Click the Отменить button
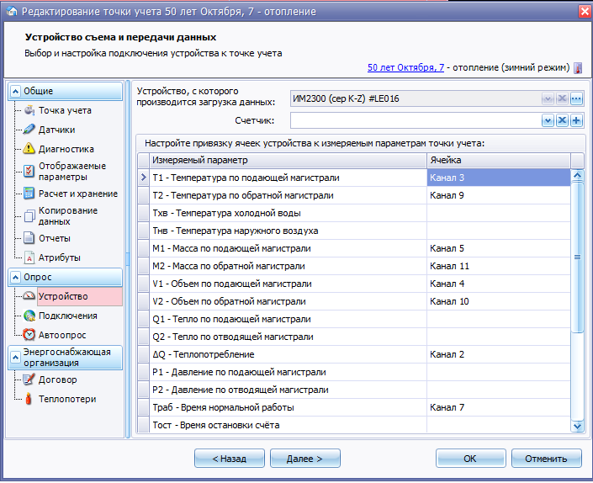 point(547,459)
